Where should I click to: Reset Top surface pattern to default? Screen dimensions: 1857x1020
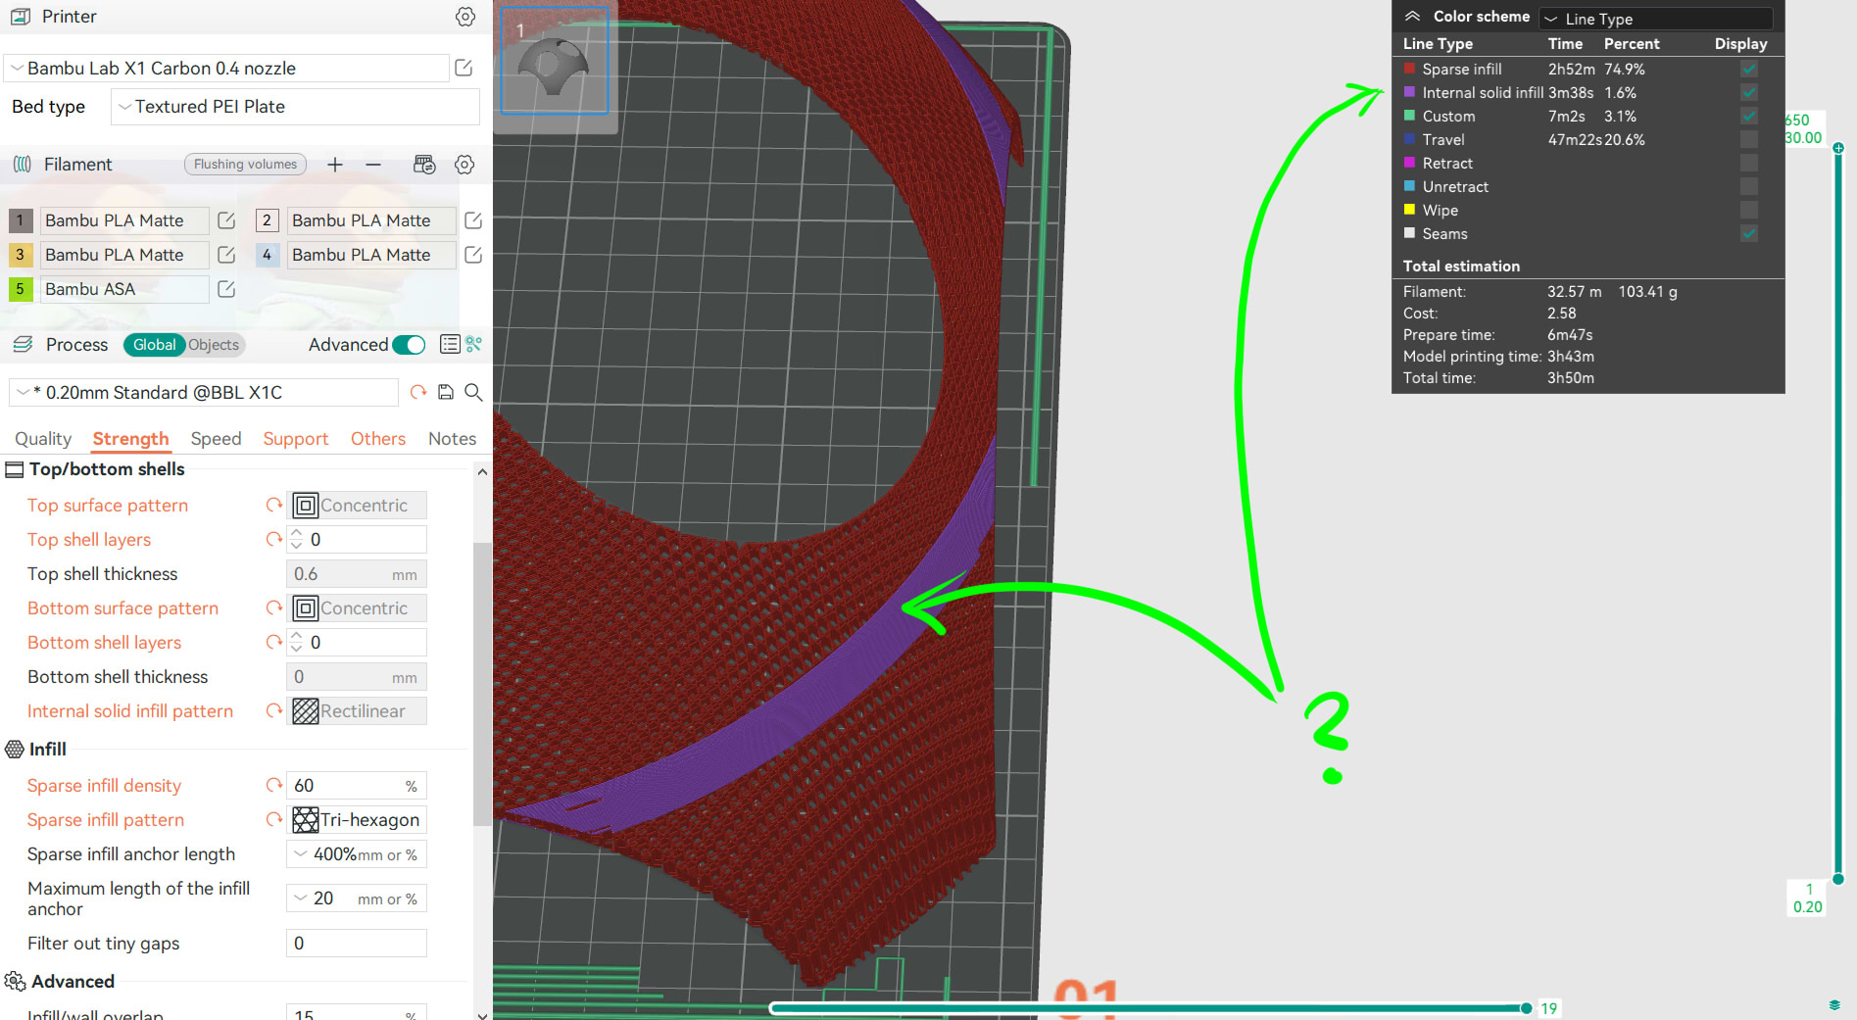point(274,506)
